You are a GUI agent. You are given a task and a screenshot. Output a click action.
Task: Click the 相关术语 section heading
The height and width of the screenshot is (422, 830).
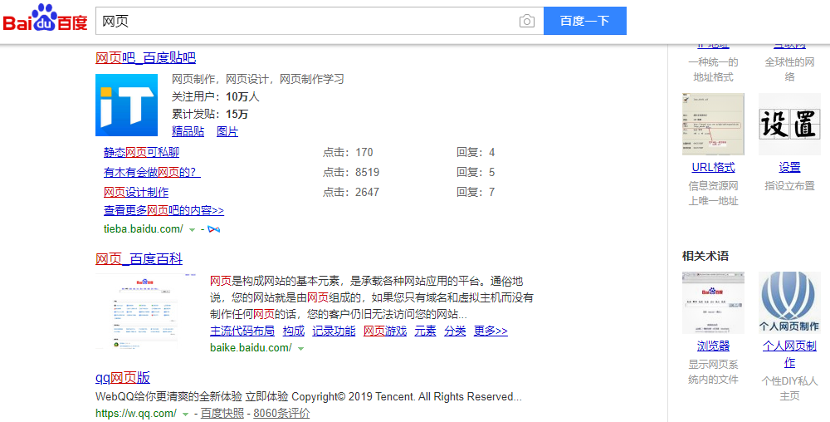pos(705,256)
